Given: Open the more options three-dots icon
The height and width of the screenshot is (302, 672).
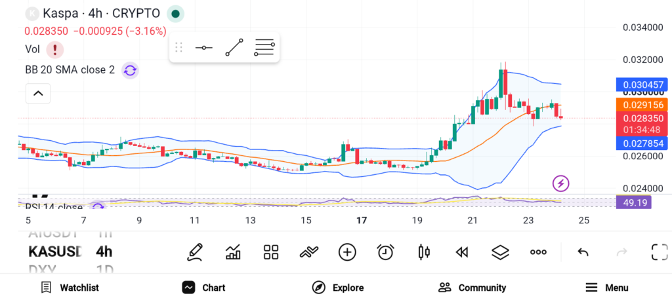Looking at the screenshot, I should [538, 252].
